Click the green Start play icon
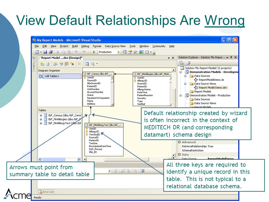The image size is (269, 202). (x=94, y=52)
